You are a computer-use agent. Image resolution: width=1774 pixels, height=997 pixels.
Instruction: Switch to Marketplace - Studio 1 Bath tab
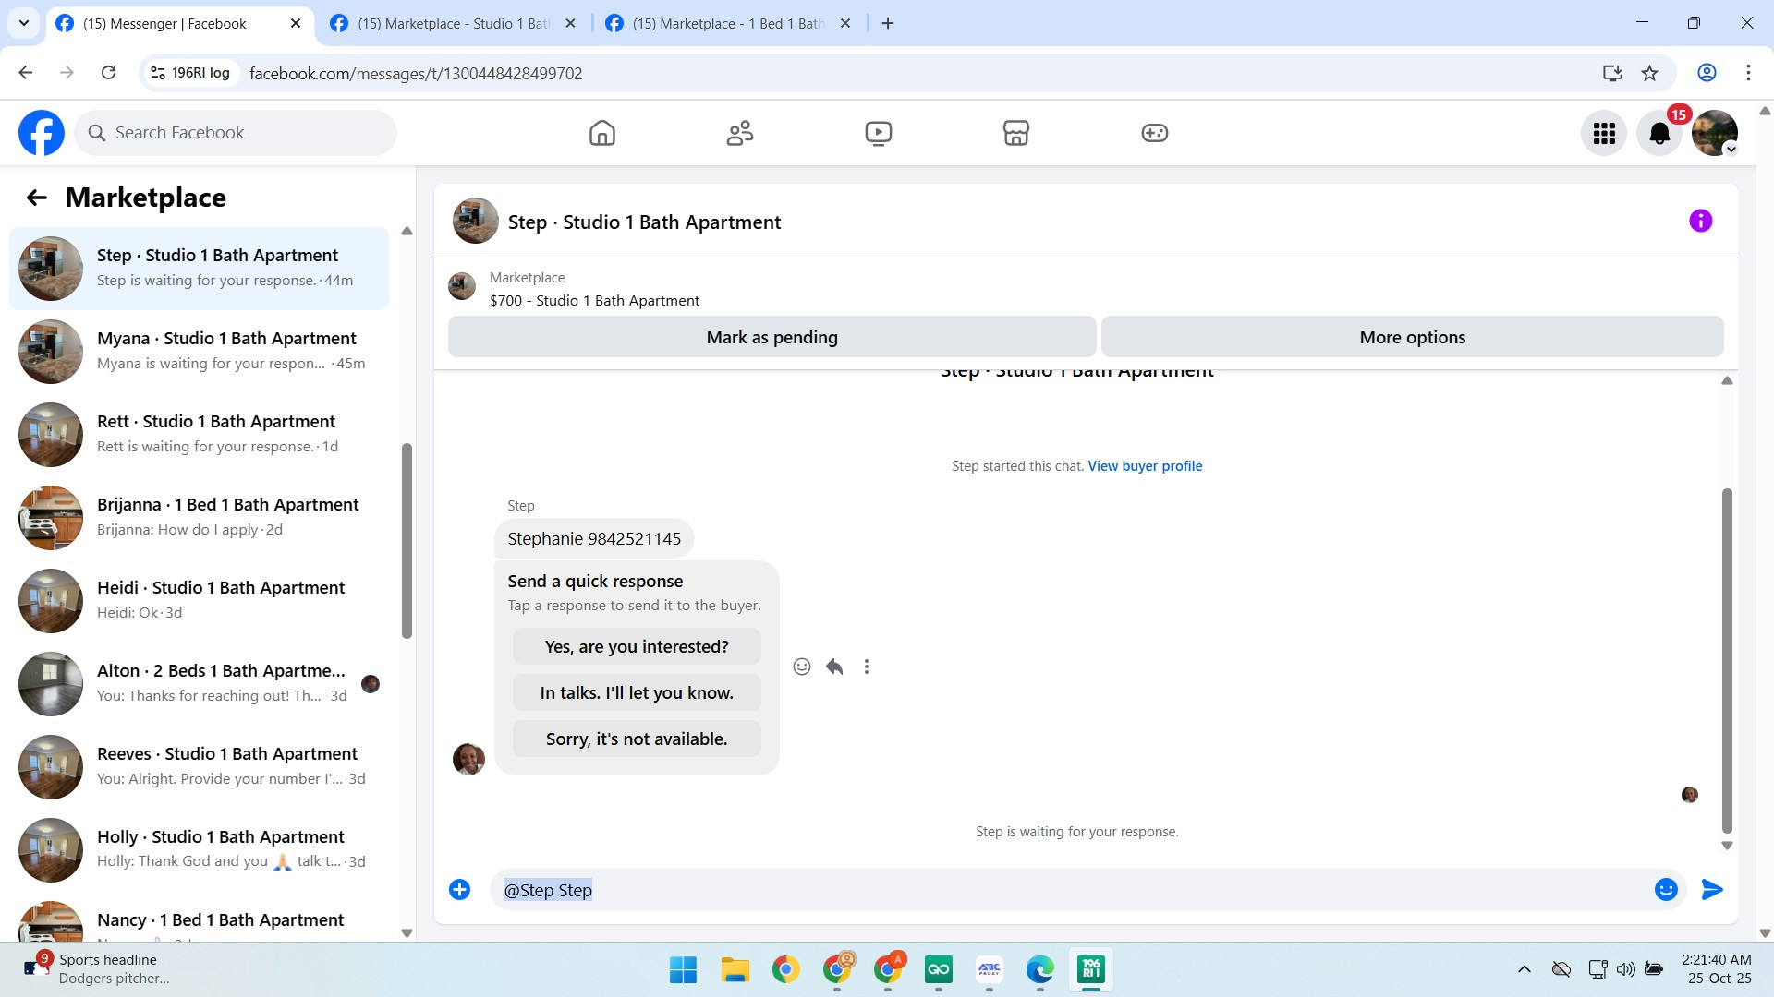pos(453,24)
